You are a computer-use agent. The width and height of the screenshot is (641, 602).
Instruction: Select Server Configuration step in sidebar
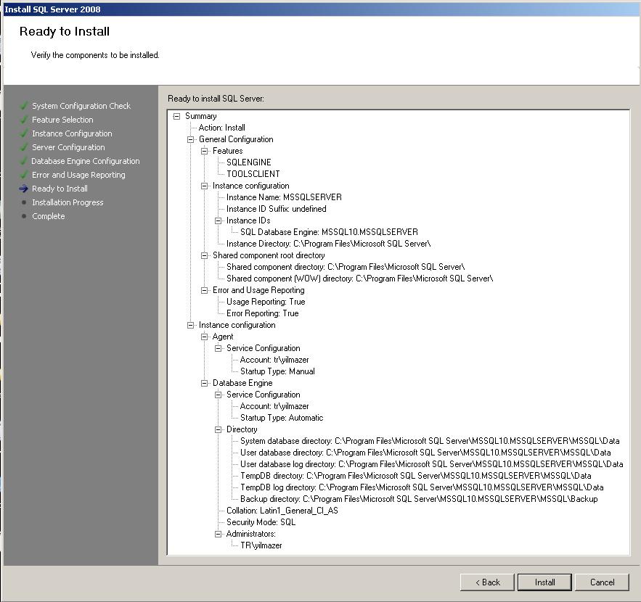click(68, 147)
